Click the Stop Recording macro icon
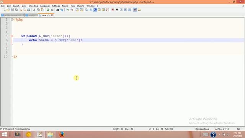Image resolution: width=245 pixels, height=138 pixels. pos(117,10)
